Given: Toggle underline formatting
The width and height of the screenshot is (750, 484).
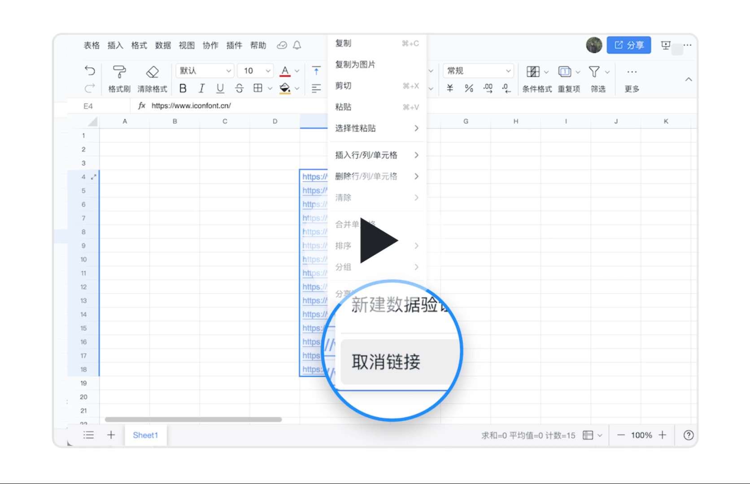Looking at the screenshot, I should pyautogui.click(x=220, y=88).
